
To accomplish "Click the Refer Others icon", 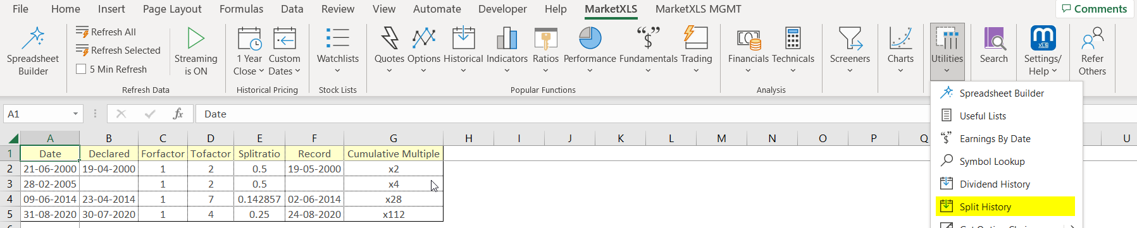I will [1092, 51].
